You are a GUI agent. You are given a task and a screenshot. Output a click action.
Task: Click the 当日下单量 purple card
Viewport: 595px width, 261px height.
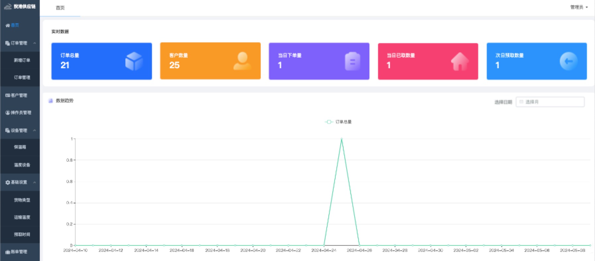(x=319, y=61)
